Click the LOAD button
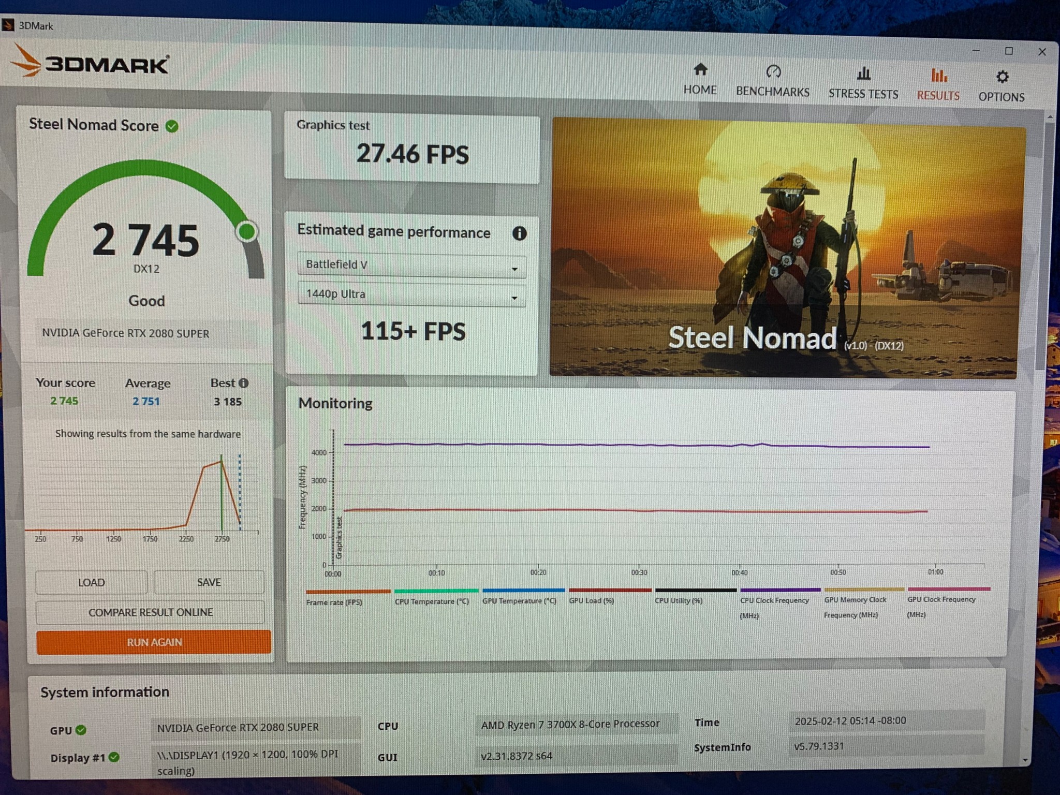 [x=91, y=583]
